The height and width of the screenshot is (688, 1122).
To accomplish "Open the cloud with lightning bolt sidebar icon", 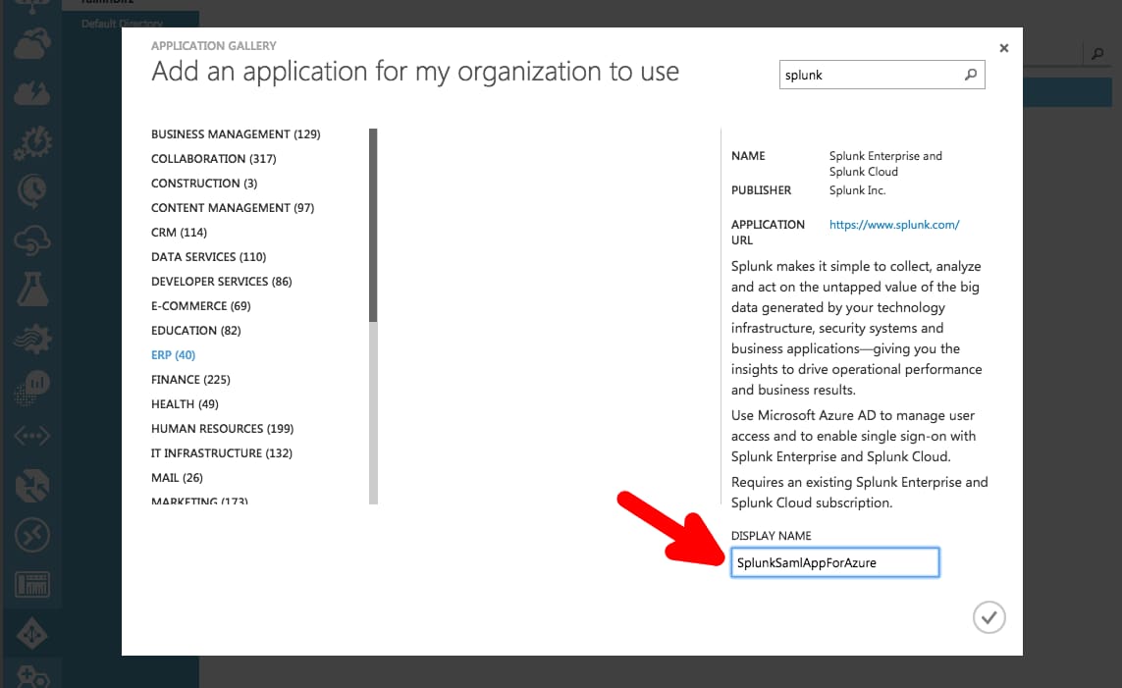I will (32, 93).
